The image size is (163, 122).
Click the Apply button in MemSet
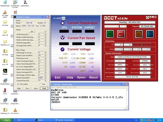[x=19, y=88]
